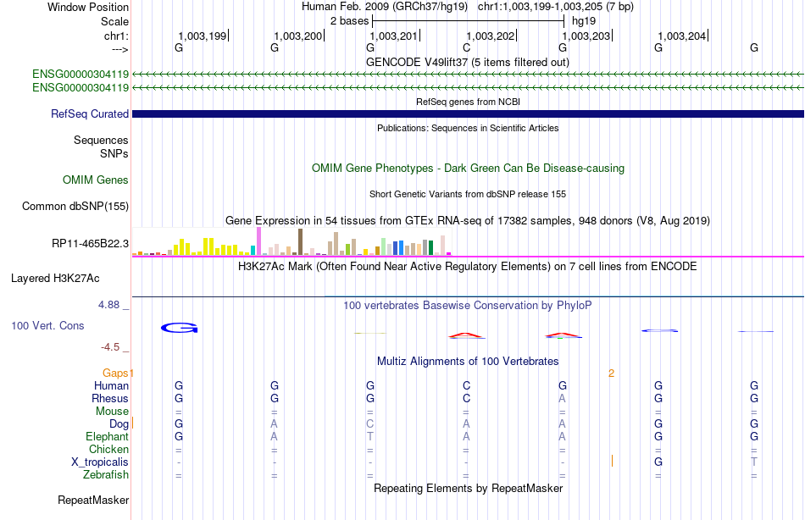
Task: Click the H3K27Ac Mark track title
Action: (468, 267)
